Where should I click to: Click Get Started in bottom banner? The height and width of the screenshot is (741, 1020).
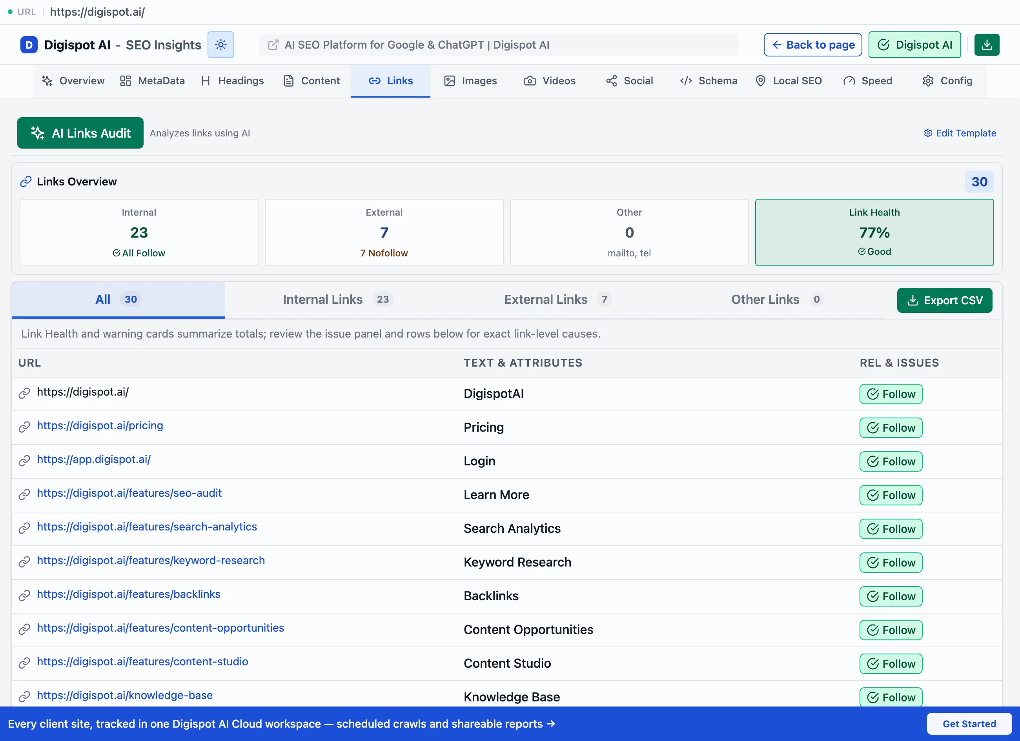969,724
